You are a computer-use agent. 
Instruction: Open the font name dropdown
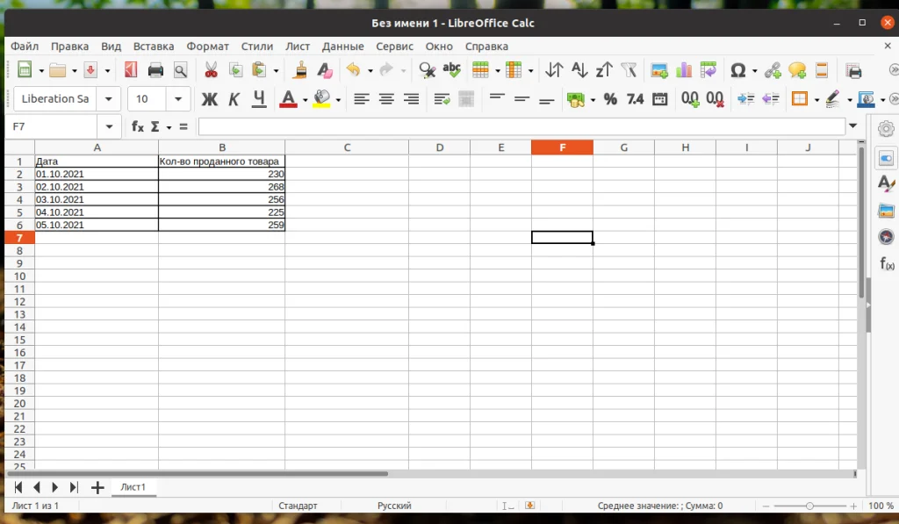[x=109, y=99]
